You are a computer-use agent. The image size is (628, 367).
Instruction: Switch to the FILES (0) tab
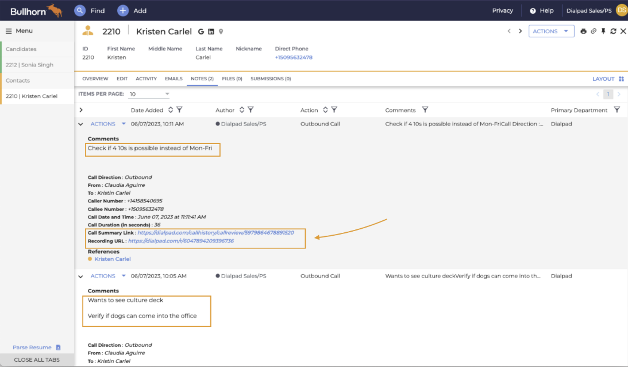pyautogui.click(x=232, y=79)
